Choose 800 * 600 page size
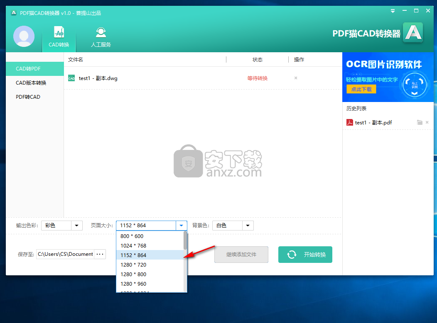Screen dimensions: 437x323 pos(150,236)
